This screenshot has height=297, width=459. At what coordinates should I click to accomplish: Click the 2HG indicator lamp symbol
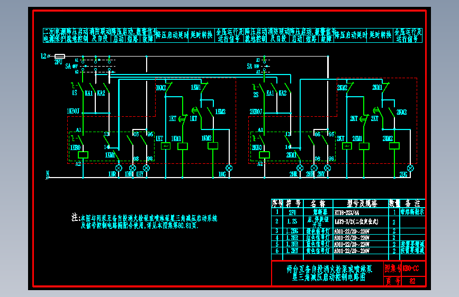411,168
